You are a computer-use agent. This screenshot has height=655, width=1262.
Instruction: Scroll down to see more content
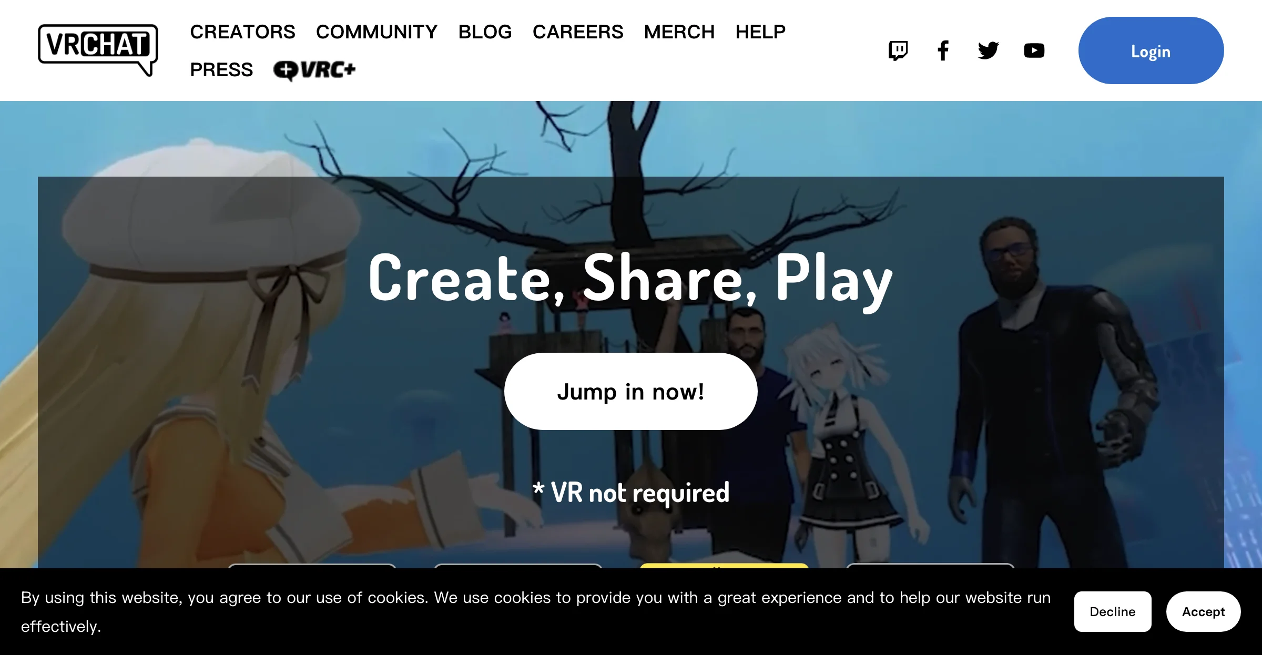pyautogui.click(x=631, y=334)
